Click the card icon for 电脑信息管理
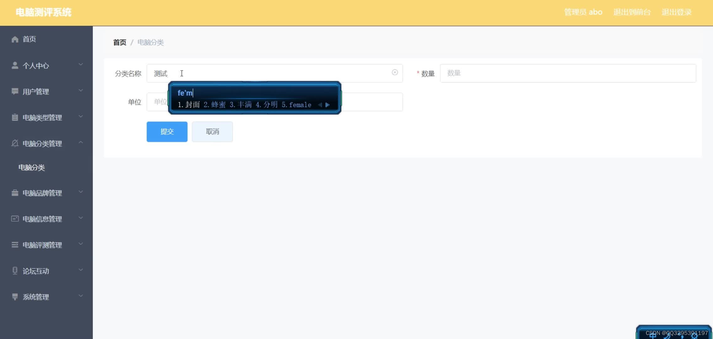This screenshot has height=339, width=713. 15,219
